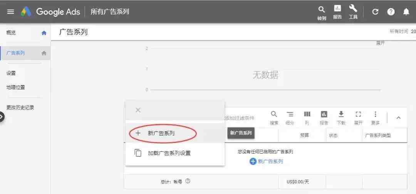
Task: Collapse the chart with the up chevron
Action: [399, 118]
